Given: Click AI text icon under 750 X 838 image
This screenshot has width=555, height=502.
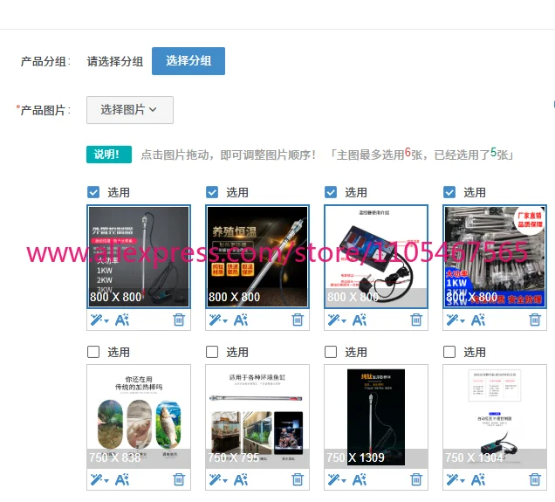Looking at the screenshot, I should pyautogui.click(x=122, y=479).
